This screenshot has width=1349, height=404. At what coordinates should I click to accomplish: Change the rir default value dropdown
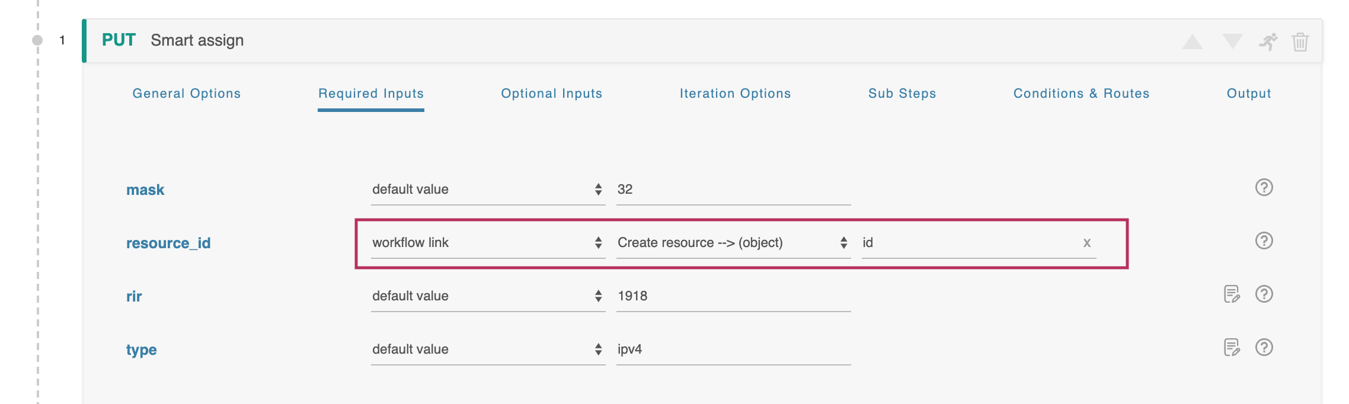[x=487, y=296]
